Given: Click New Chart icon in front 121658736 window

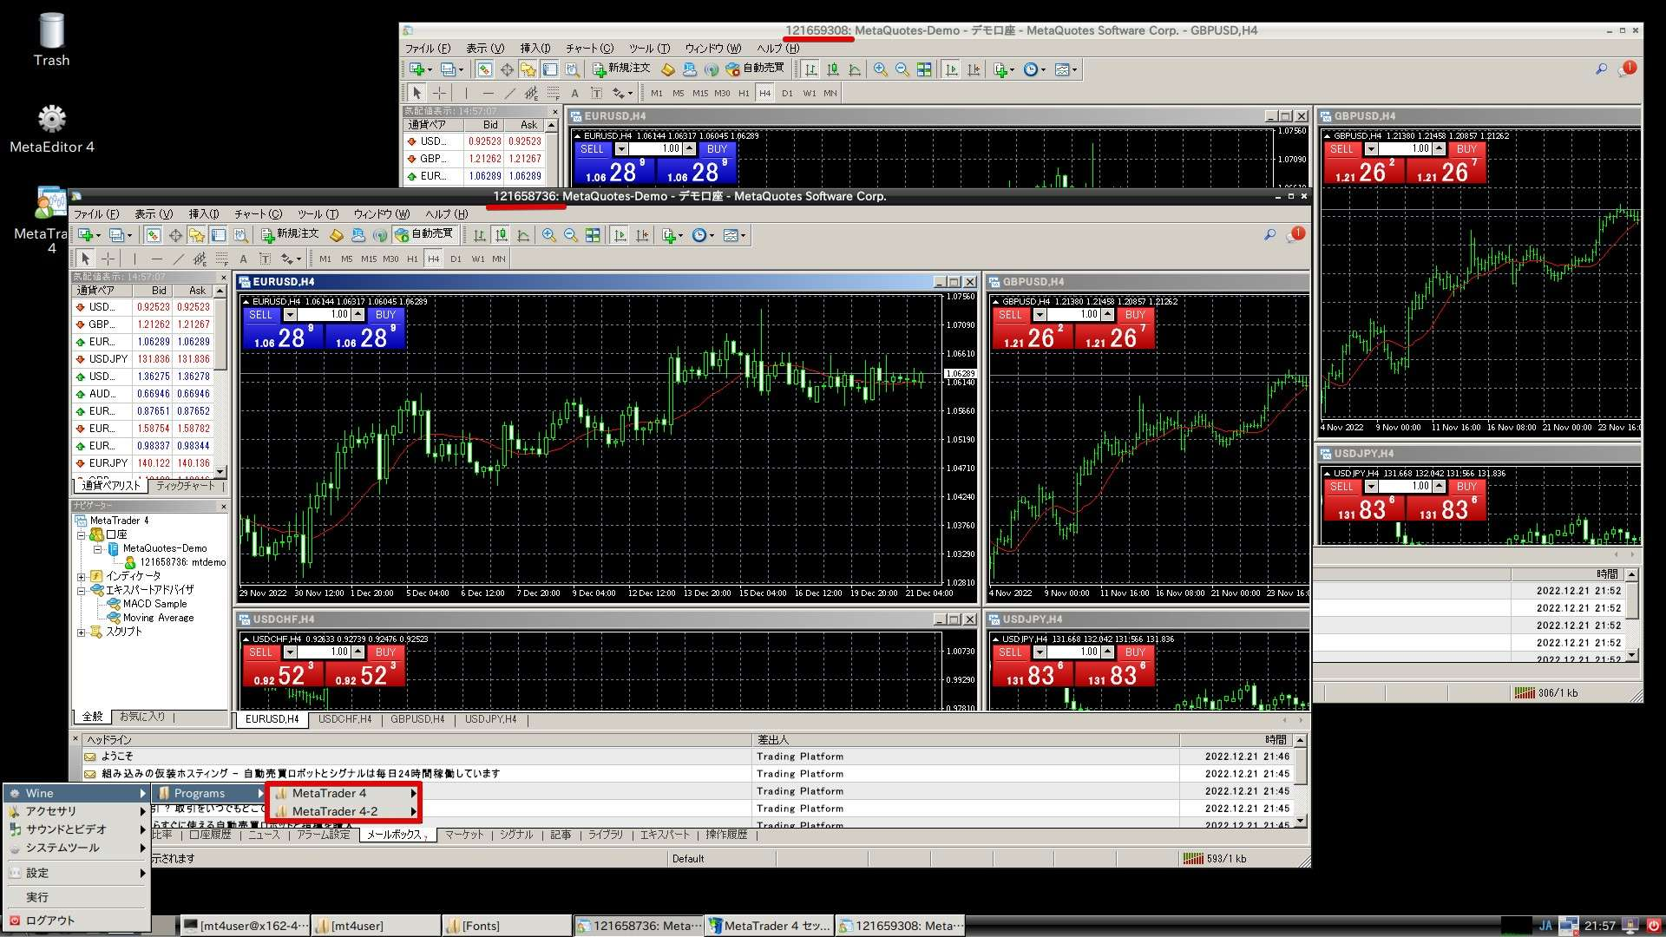Looking at the screenshot, I should (x=85, y=235).
